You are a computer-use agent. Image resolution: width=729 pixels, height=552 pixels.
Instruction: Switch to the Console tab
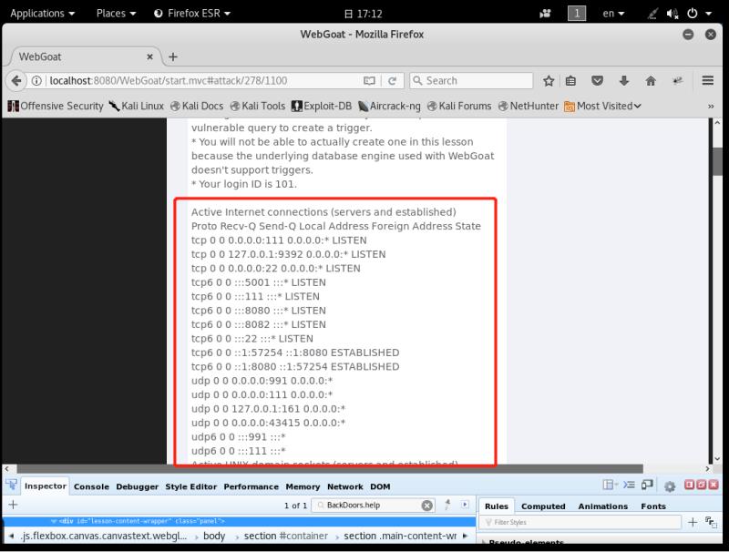(91, 486)
